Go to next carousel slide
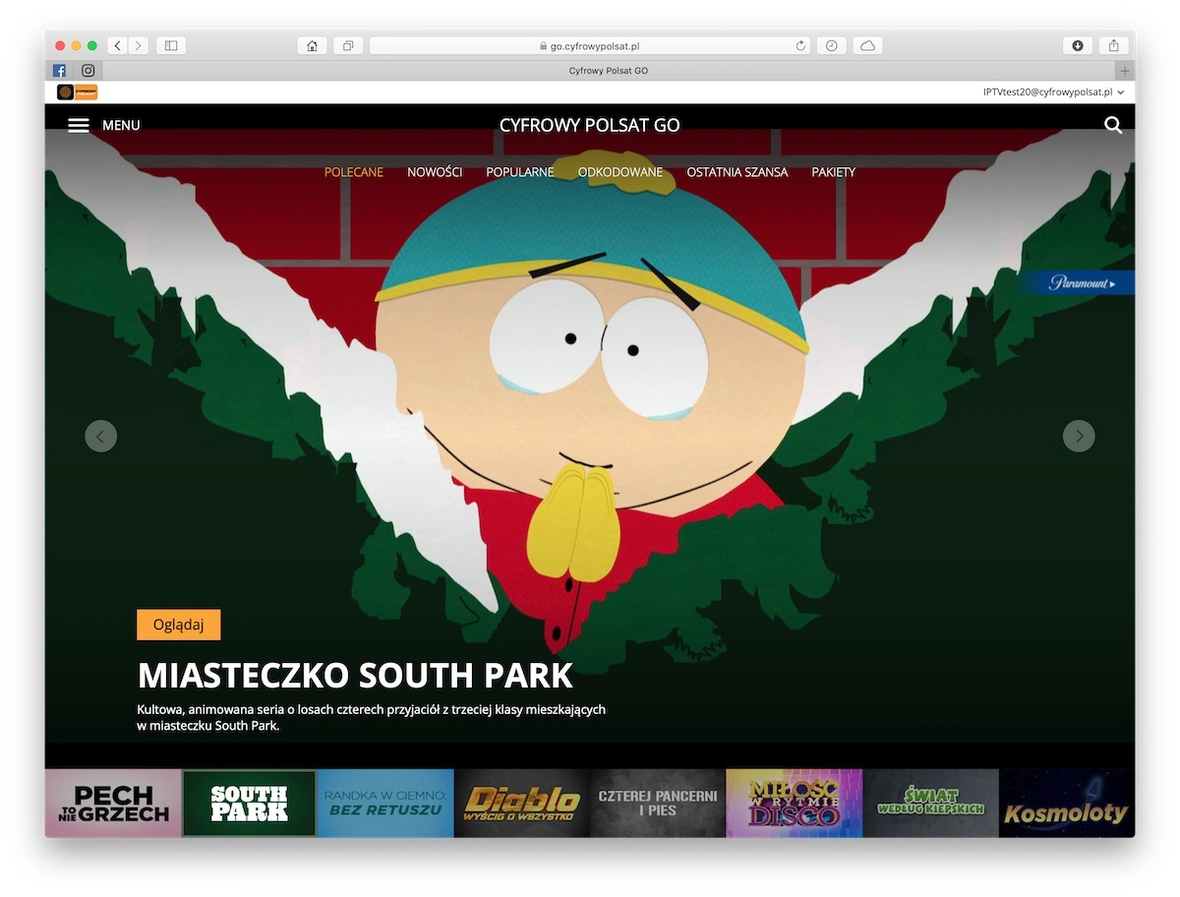 tap(1079, 436)
